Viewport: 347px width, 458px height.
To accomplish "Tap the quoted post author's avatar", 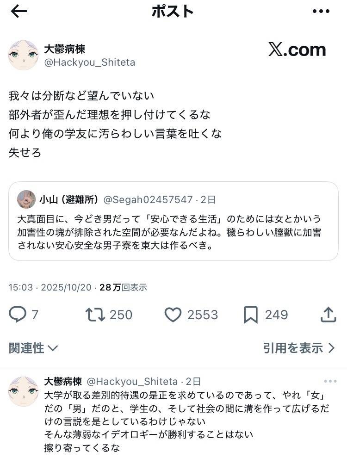I will click(26, 199).
